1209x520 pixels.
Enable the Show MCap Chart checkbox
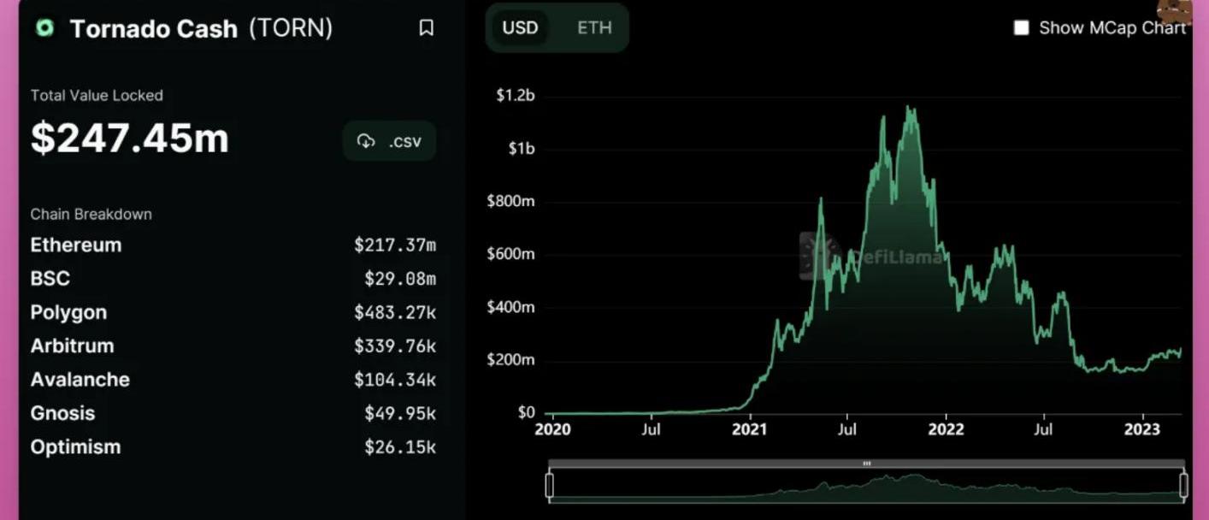click(1021, 27)
